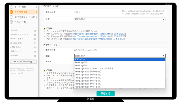Open the PHP version 設定 dropdown

click(120, 56)
